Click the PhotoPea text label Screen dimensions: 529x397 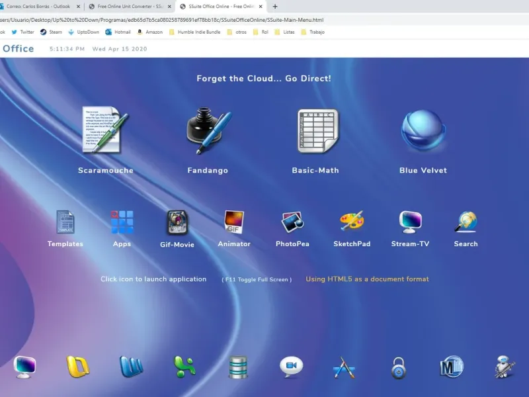[x=292, y=244]
